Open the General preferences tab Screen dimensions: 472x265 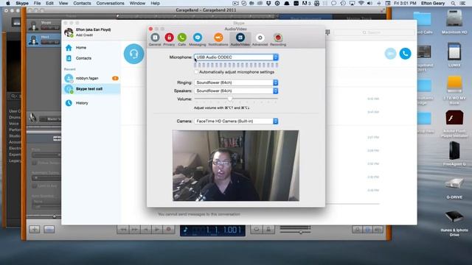tap(155, 39)
